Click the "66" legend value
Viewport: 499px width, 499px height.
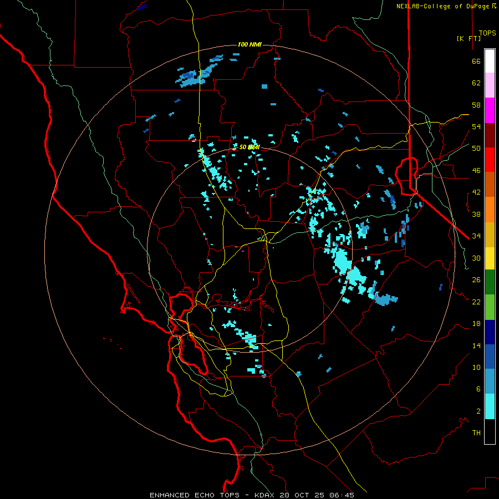[x=476, y=62]
